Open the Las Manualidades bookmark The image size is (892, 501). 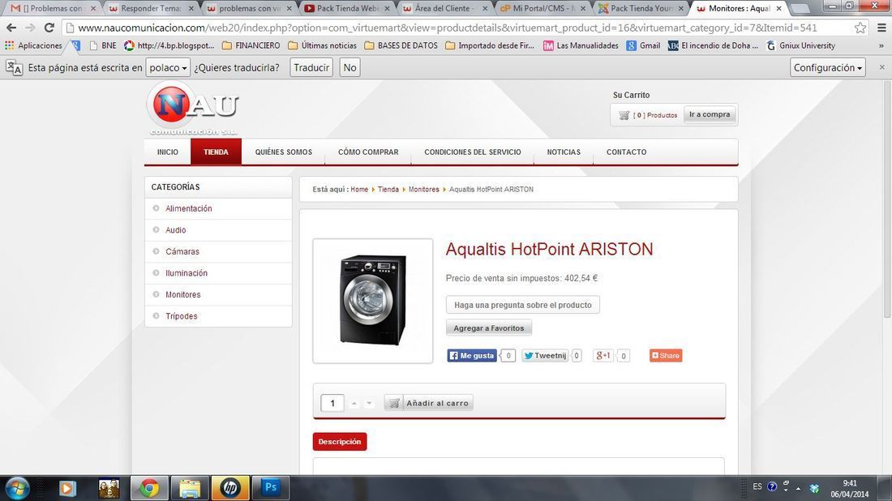click(x=581, y=45)
